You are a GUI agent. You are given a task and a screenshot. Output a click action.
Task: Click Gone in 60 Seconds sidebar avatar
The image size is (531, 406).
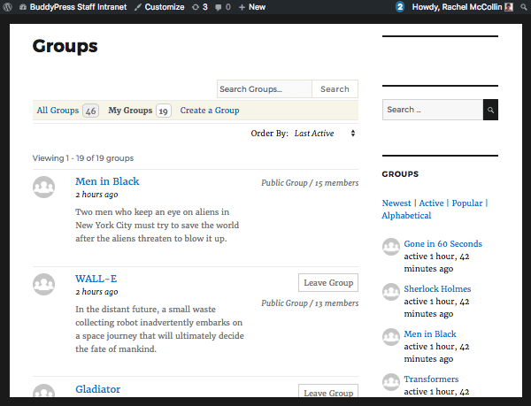click(x=391, y=247)
